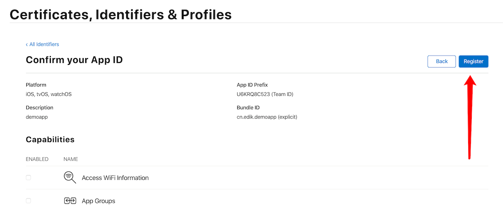Screen dimensions: 503x207
Task: Open the All Identifiers link
Action: pos(44,44)
